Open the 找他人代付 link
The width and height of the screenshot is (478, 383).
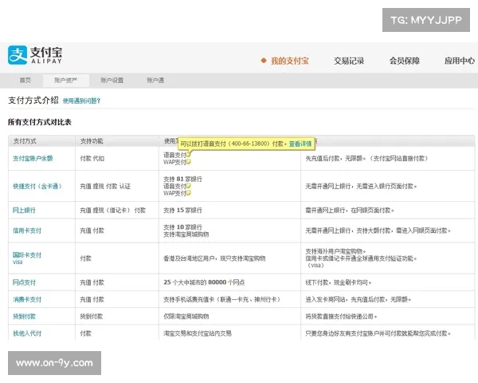click(x=27, y=334)
